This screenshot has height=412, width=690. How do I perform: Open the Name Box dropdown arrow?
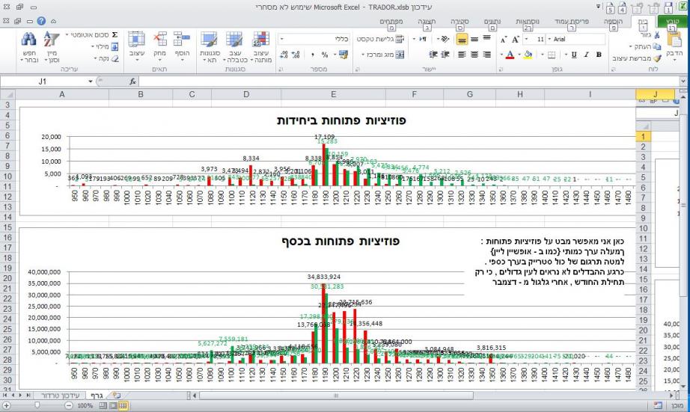91,80
